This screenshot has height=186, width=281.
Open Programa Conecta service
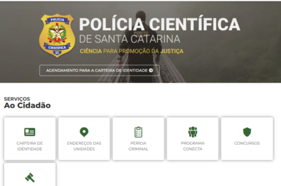tap(193, 139)
